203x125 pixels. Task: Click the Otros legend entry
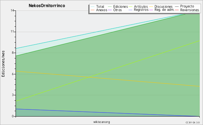(115, 10)
